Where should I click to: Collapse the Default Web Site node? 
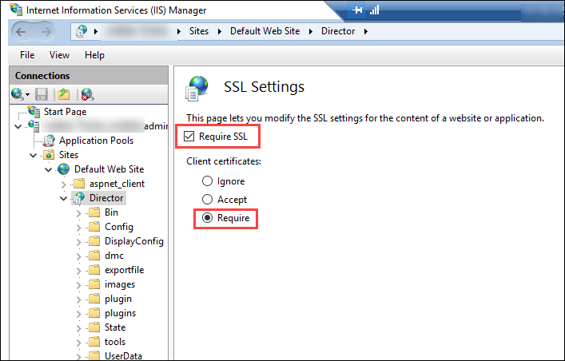point(49,169)
